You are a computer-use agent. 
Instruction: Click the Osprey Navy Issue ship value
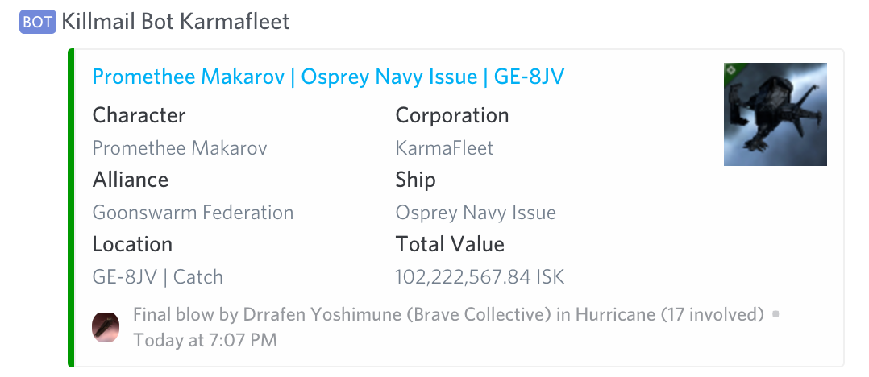point(476,213)
